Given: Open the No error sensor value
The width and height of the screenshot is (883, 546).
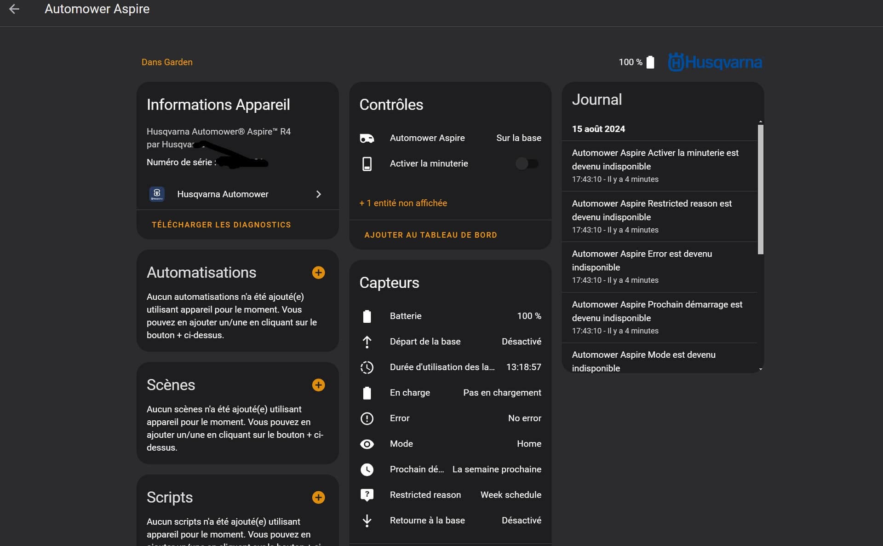Looking at the screenshot, I should pos(525,418).
